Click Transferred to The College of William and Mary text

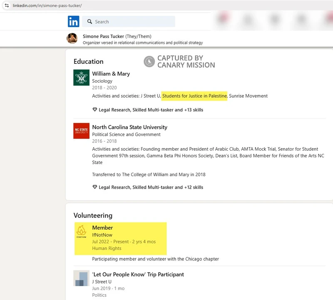(x=149, y=174)
